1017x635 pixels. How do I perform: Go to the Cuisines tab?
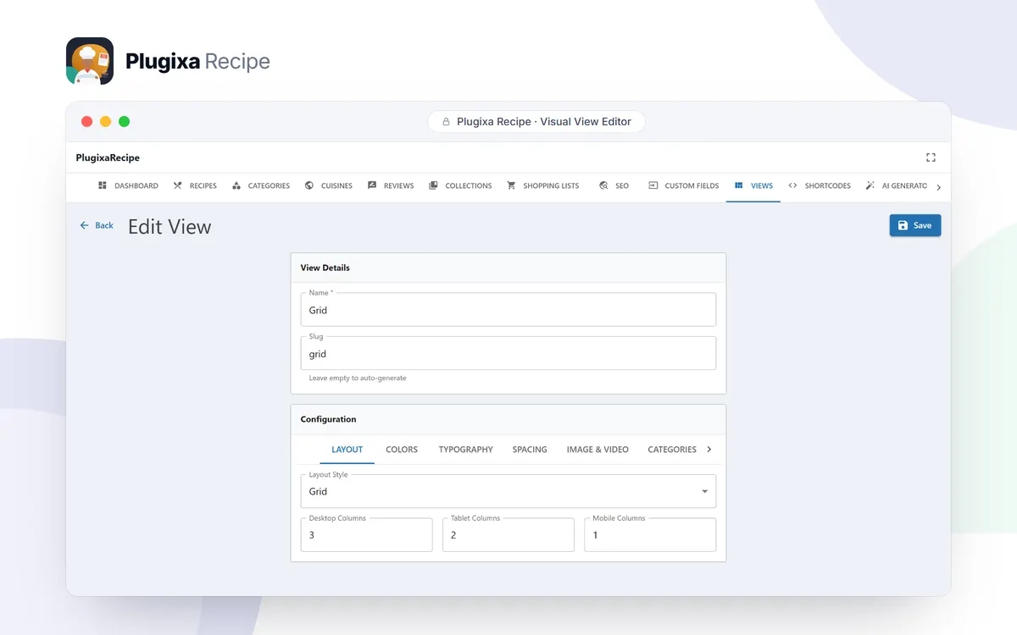[x=328, y=185]
